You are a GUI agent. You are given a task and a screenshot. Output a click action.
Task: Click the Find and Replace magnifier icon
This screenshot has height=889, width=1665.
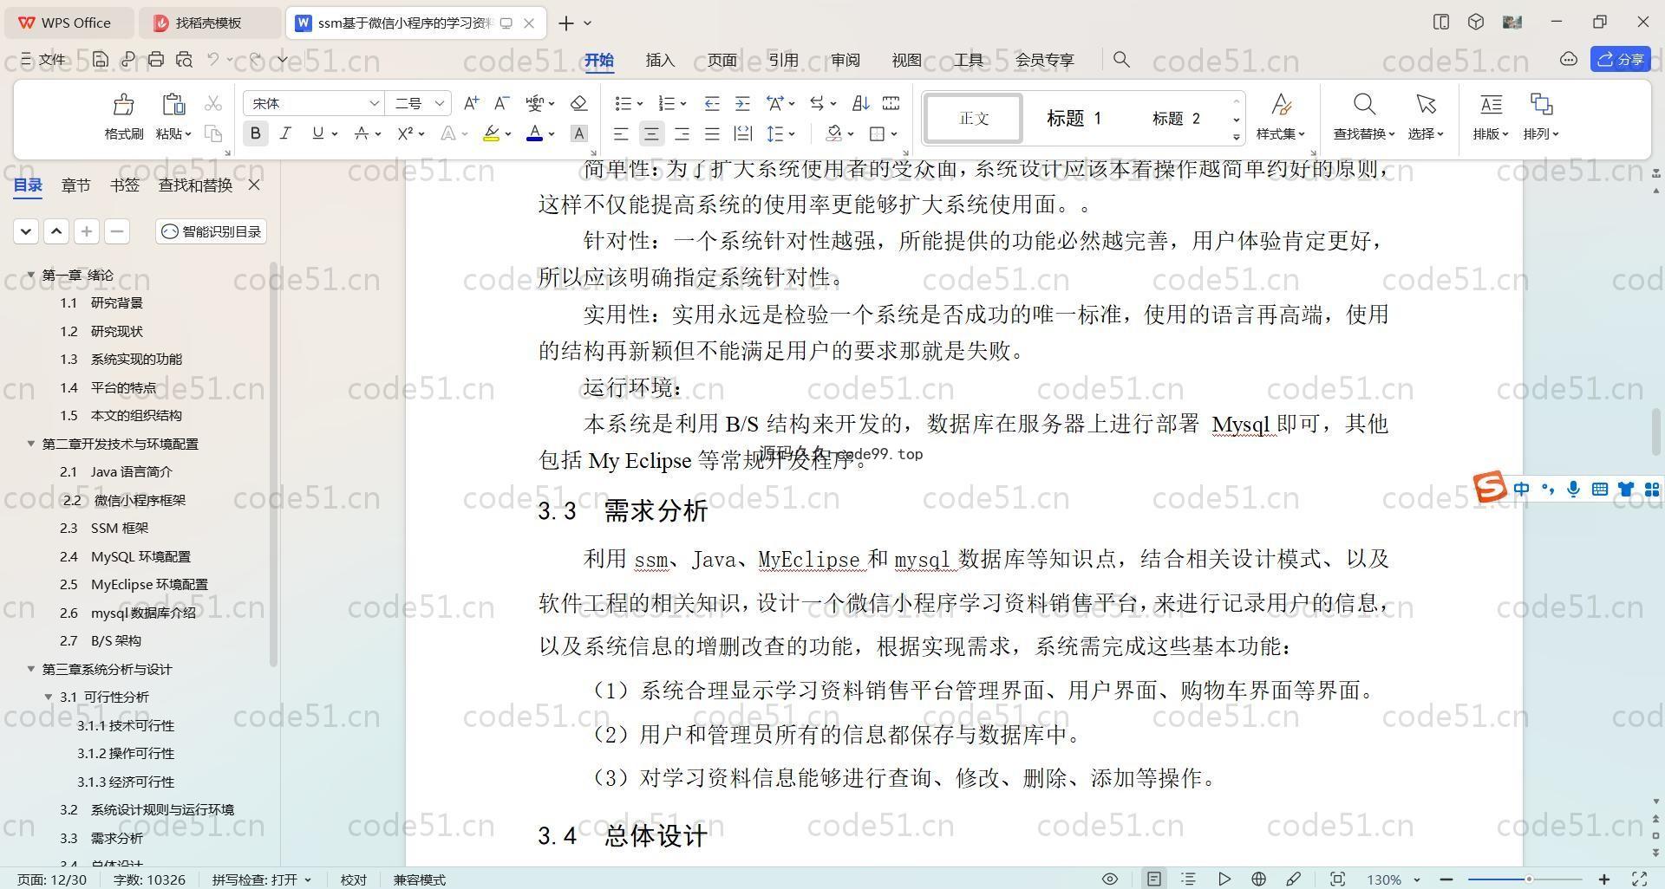pos(1364,105)
